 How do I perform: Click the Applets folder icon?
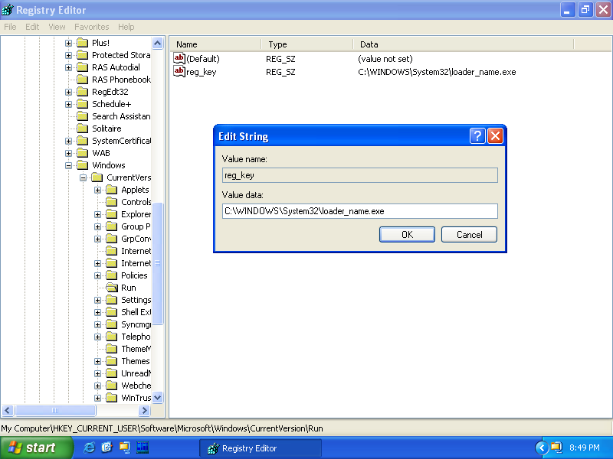click(x=112, y=190)
